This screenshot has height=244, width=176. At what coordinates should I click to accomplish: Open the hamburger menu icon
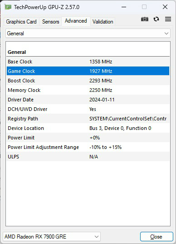pos(168,19)
